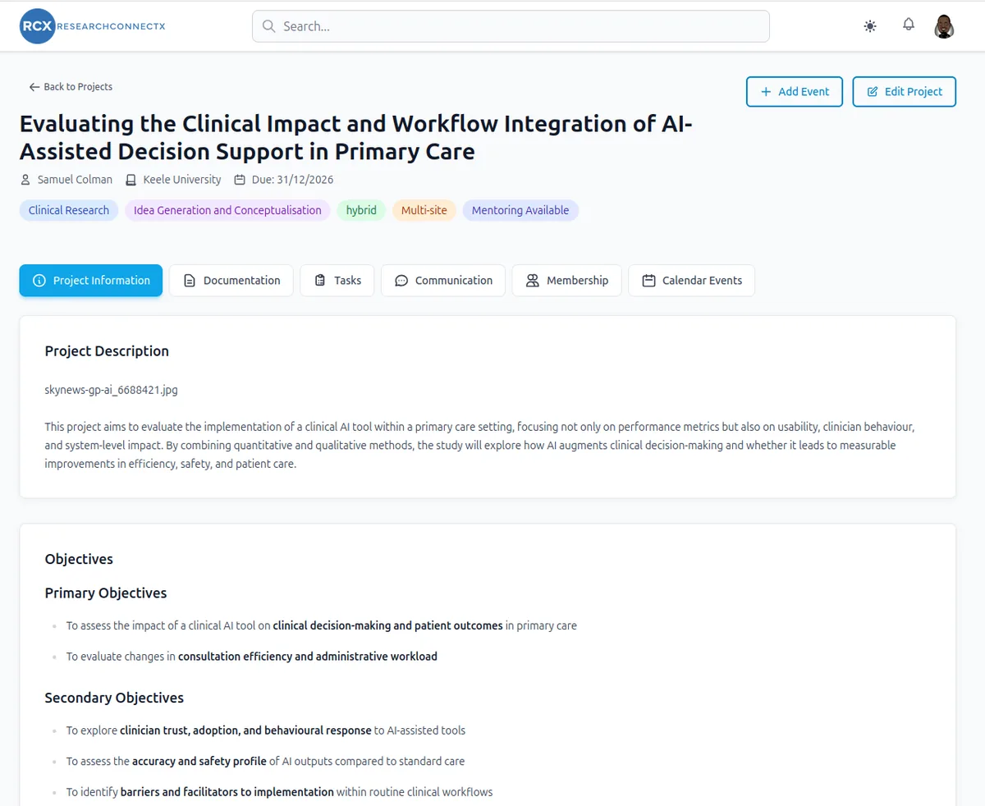Click the Idea Generation and Conceptualisation tag
This screenshot has height=806, width=985.
pos(227,210)
